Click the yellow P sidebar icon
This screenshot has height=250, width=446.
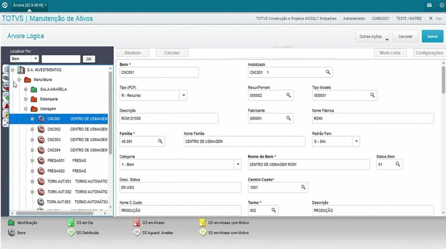6,114
